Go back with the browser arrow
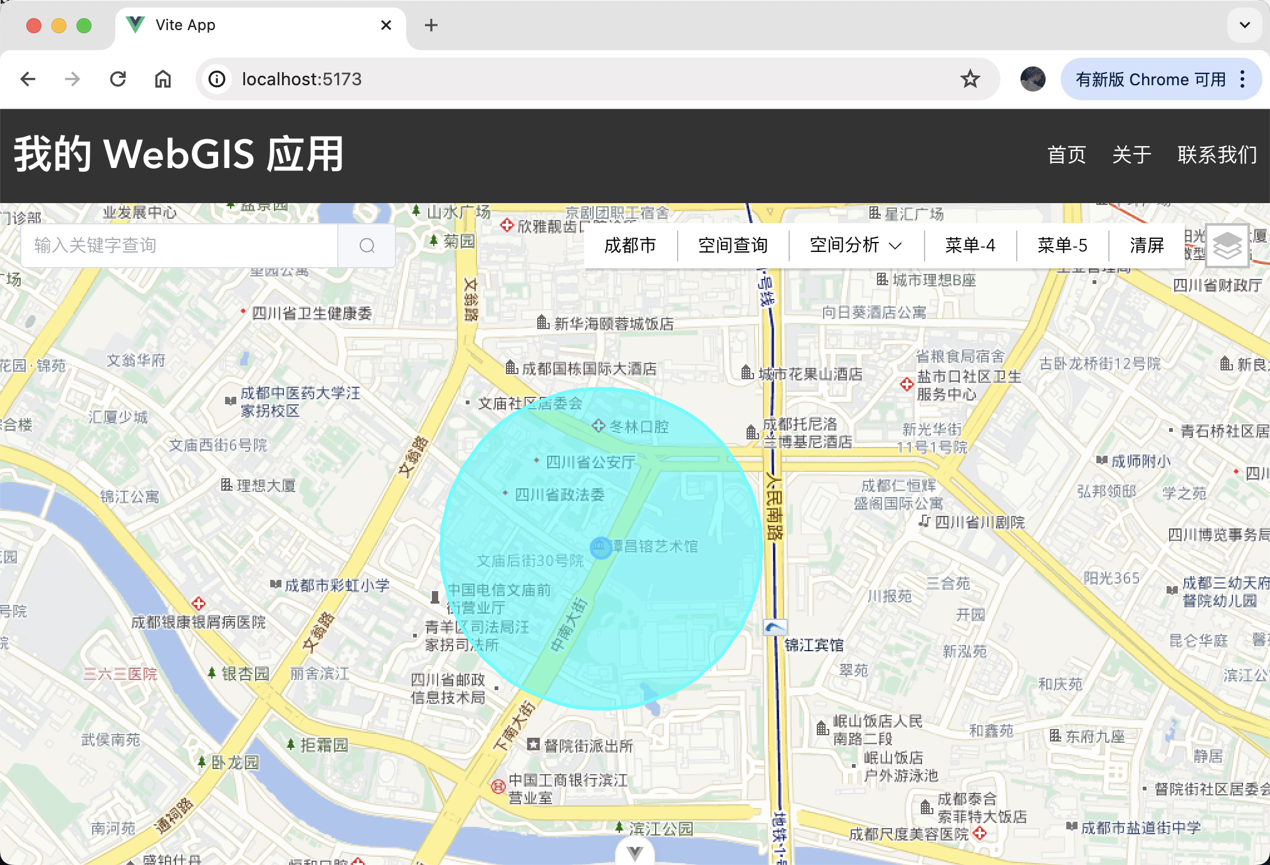This screenshot has height=865, width=1270. pyautogui.click(x=28, y=79)
